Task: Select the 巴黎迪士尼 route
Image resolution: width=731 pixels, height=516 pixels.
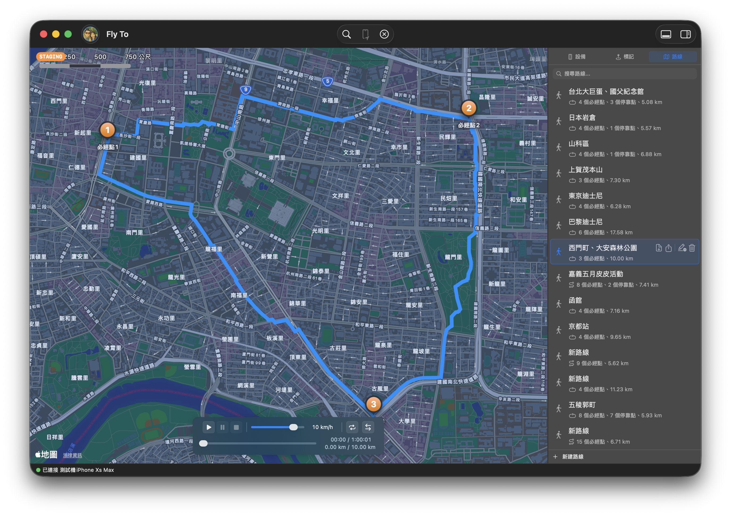Action: (625, 227)
